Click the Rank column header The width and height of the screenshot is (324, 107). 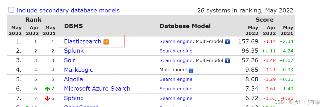[x=33, y=20]
